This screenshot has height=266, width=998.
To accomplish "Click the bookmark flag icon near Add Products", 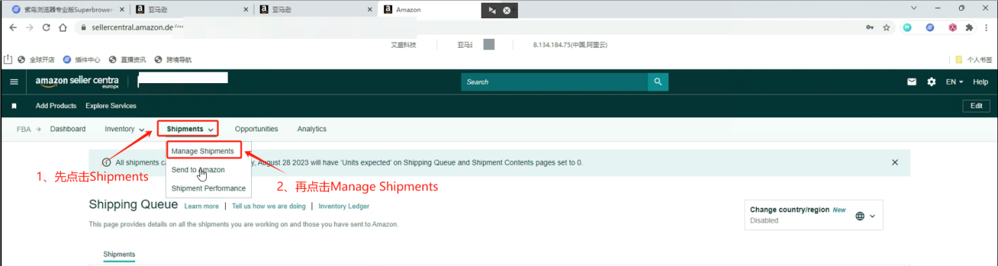I will point(14,106).
